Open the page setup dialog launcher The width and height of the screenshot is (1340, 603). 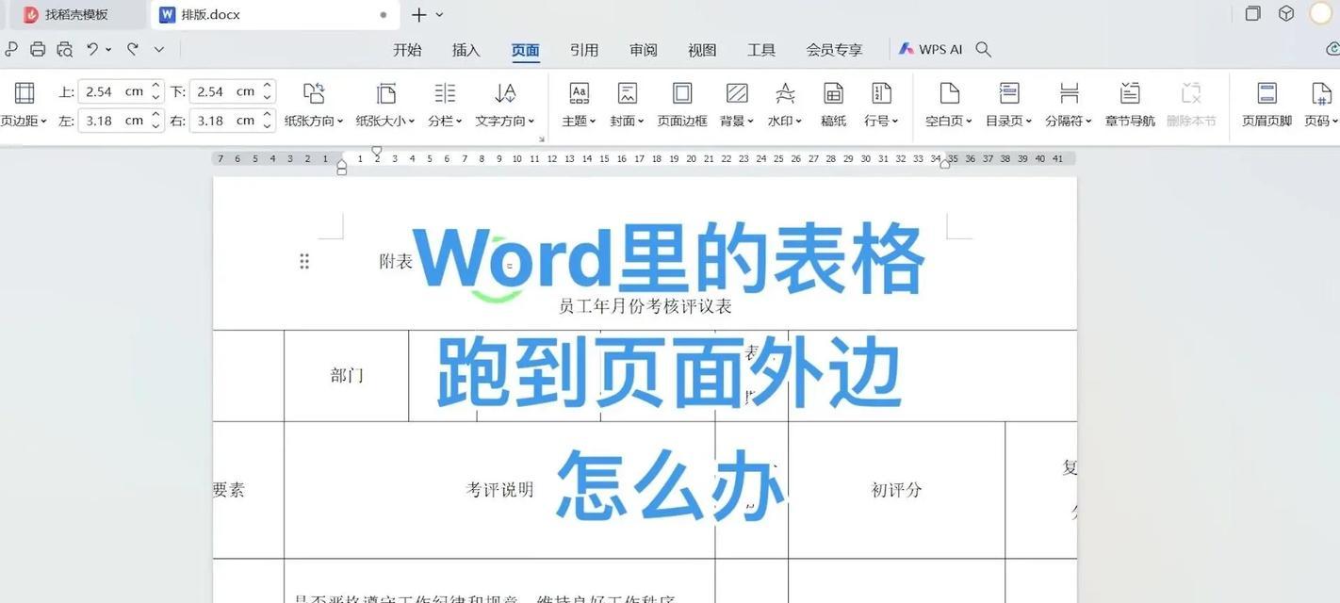pos(542,139)
